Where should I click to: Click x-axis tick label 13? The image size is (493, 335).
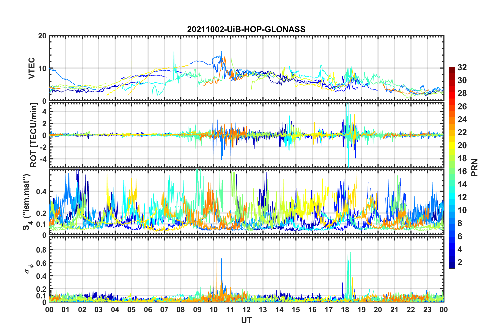pyautogui.click(x=263, y=310)
